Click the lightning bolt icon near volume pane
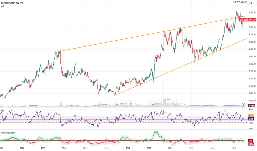Image resolution: width=257 pixels, height=151 pixels. pos(243,105)
